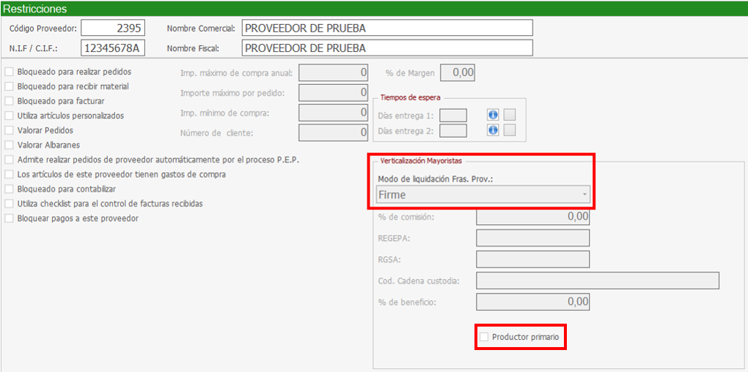Image resolution: width=748 pixels, height=372 pixels.
Task: Enable Bloqueado para realizar pedidos checkbox
Action: pos(10,72)
